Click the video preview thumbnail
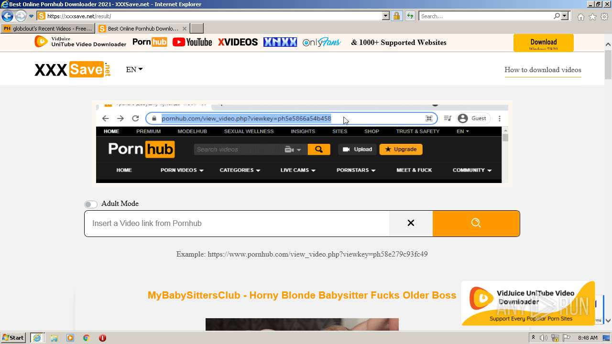Image resolution: width=612 pixels, height=344 pixels. 302,324
